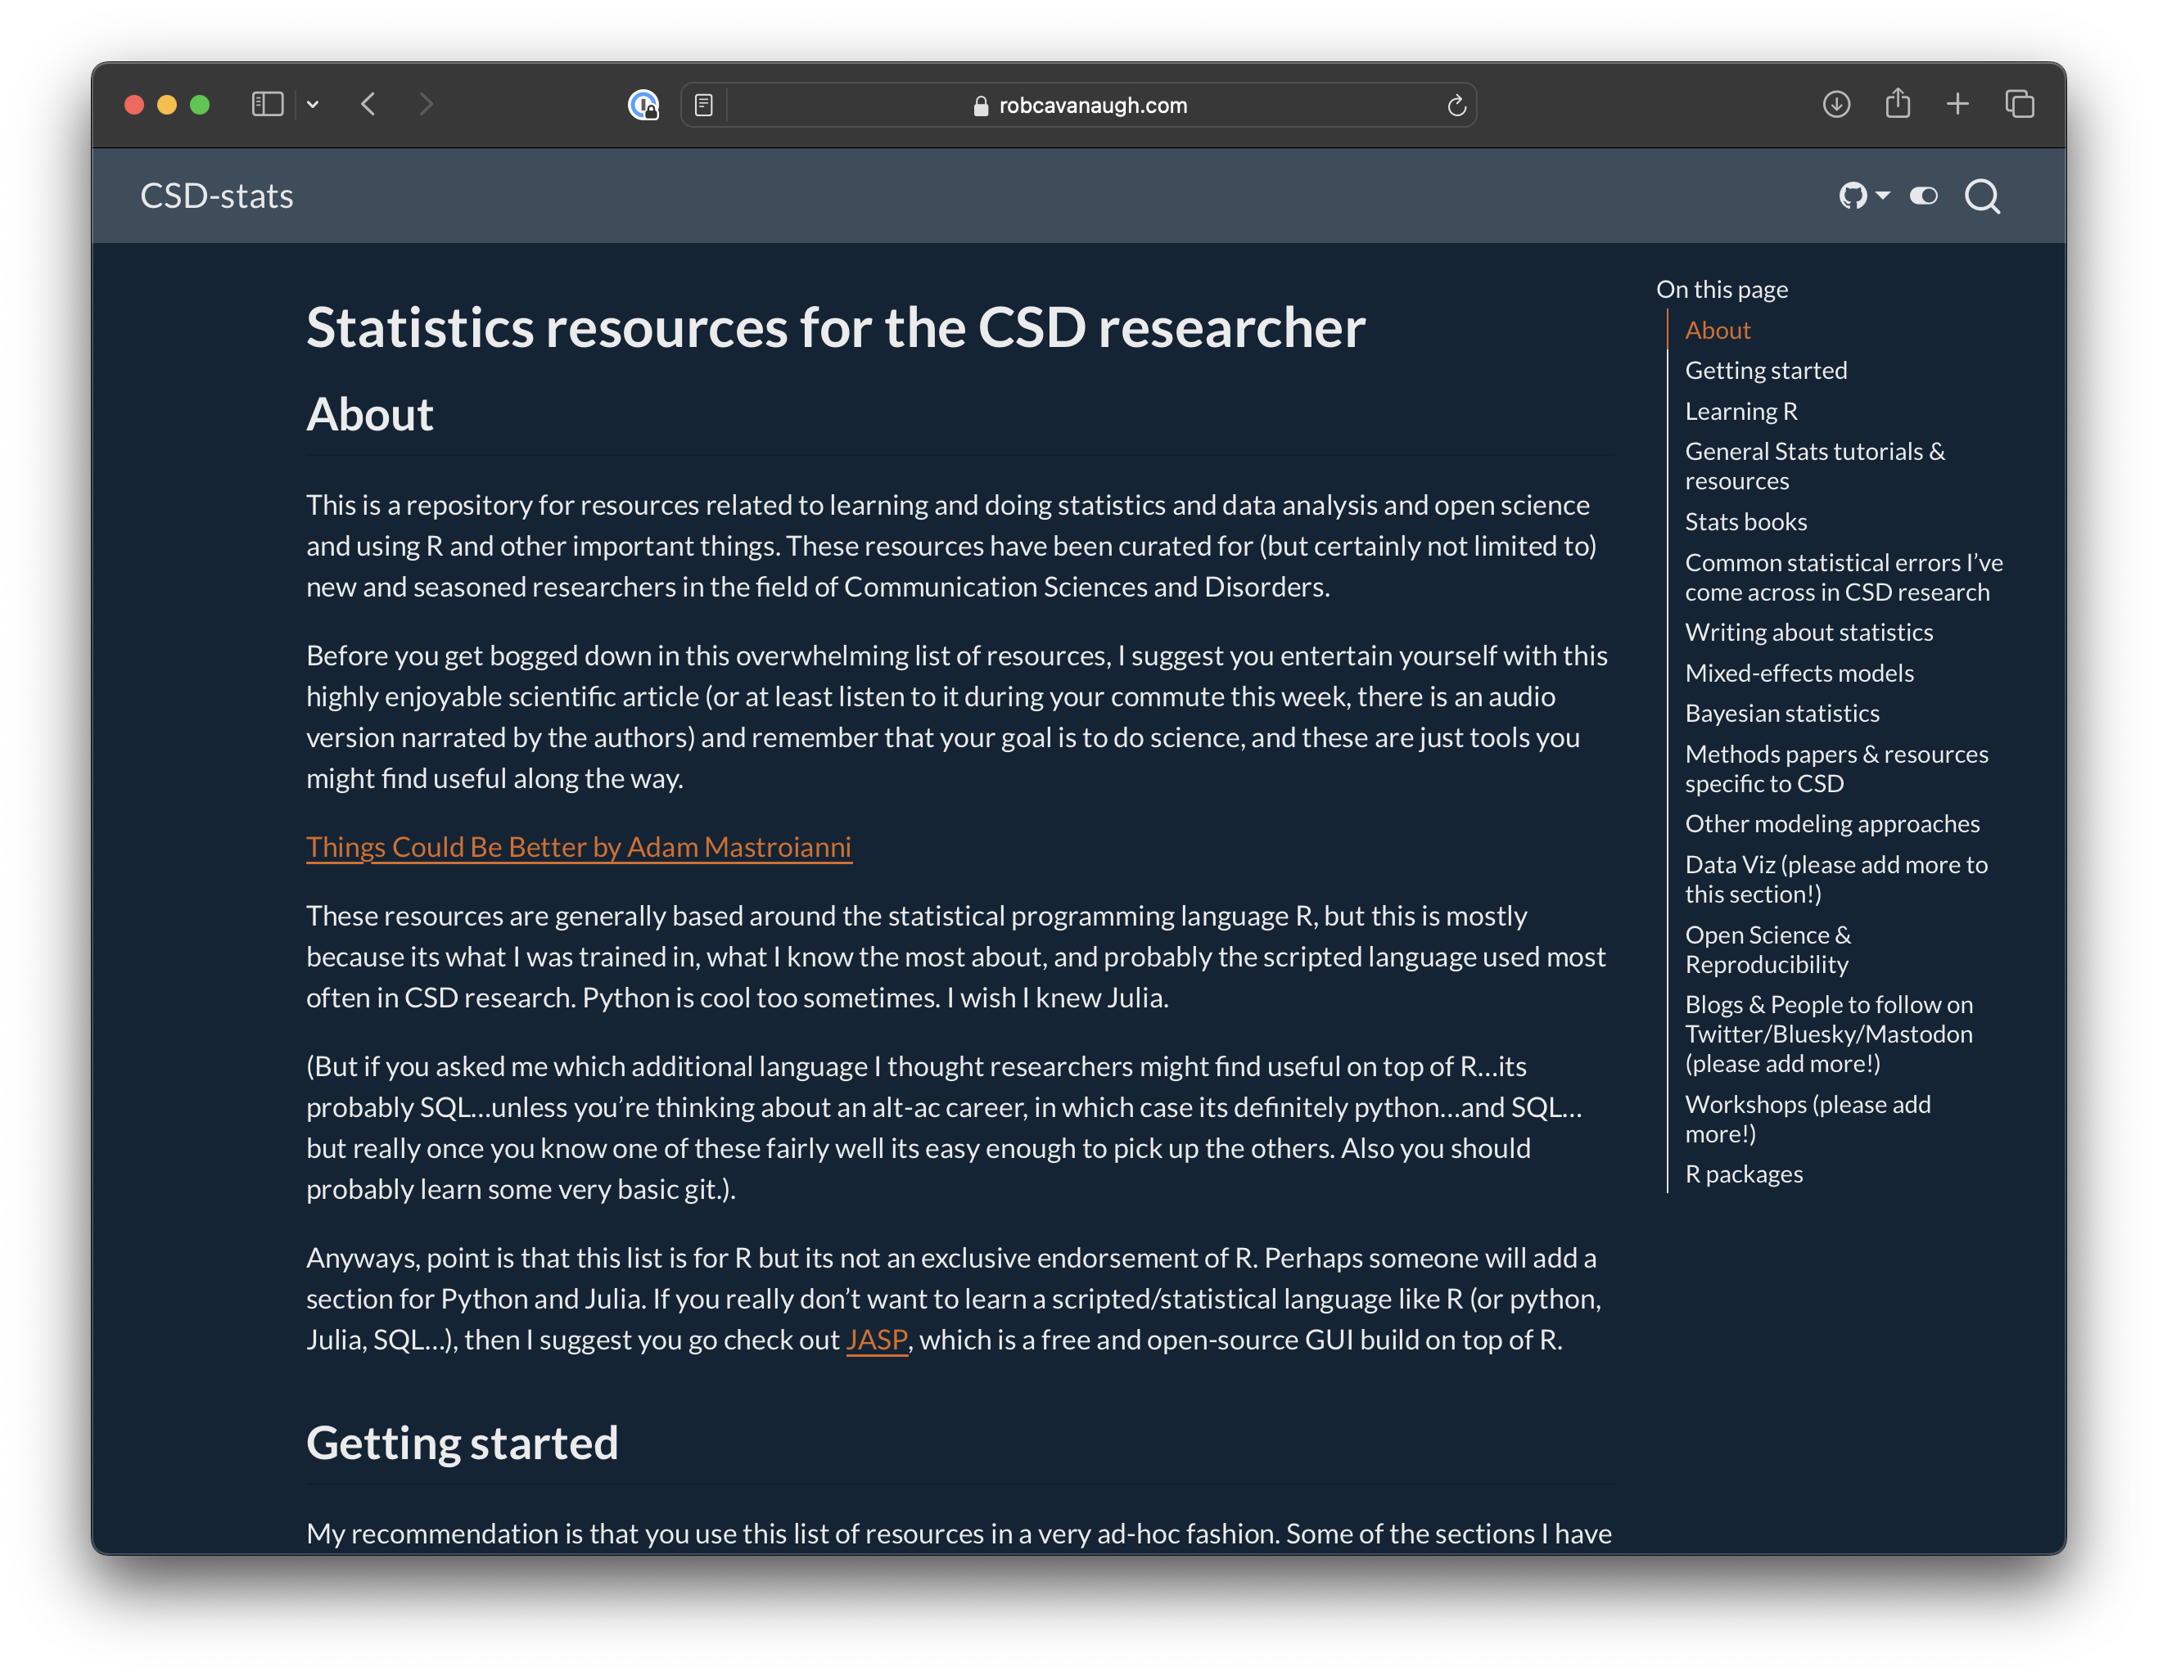Screen dimensions: 2158x1676
Task: Show the tab overview icon
Action: [2019, 104]
